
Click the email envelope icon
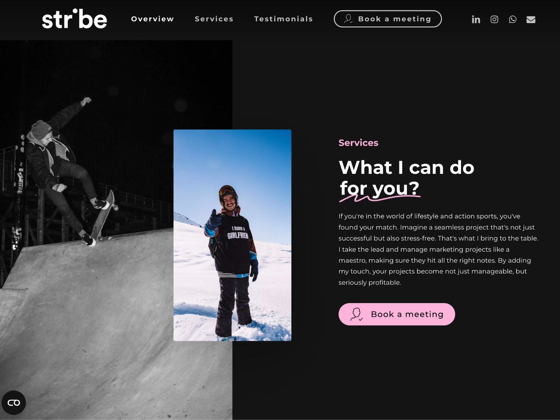coord(531,20)
